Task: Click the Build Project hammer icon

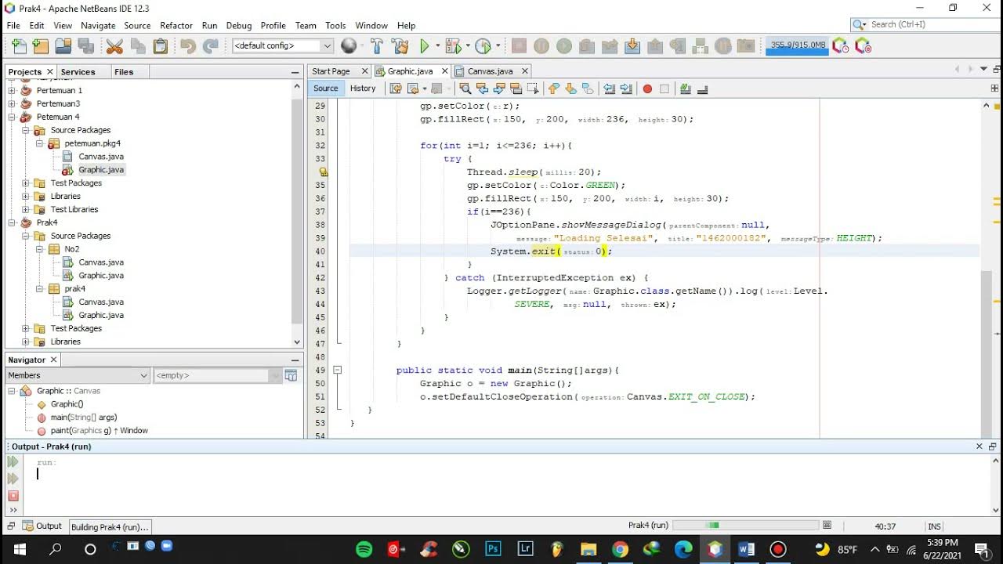Action: coord(377,46)
